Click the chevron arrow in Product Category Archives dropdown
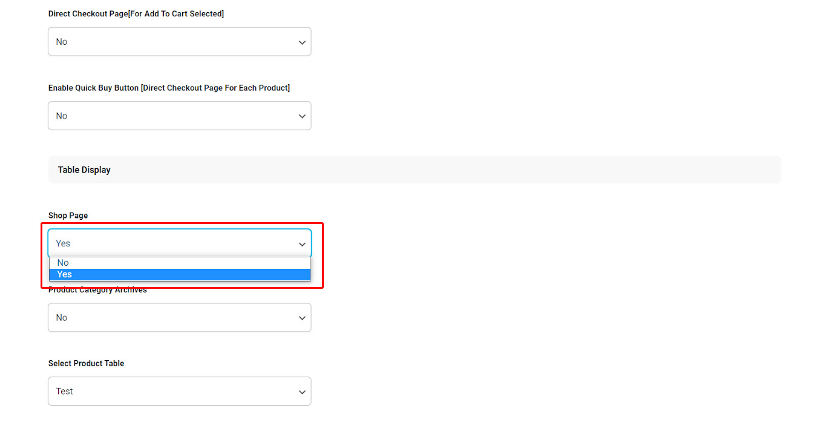834x425 pixels. coord(302,318)
